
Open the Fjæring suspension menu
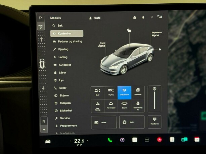[61, 49]
